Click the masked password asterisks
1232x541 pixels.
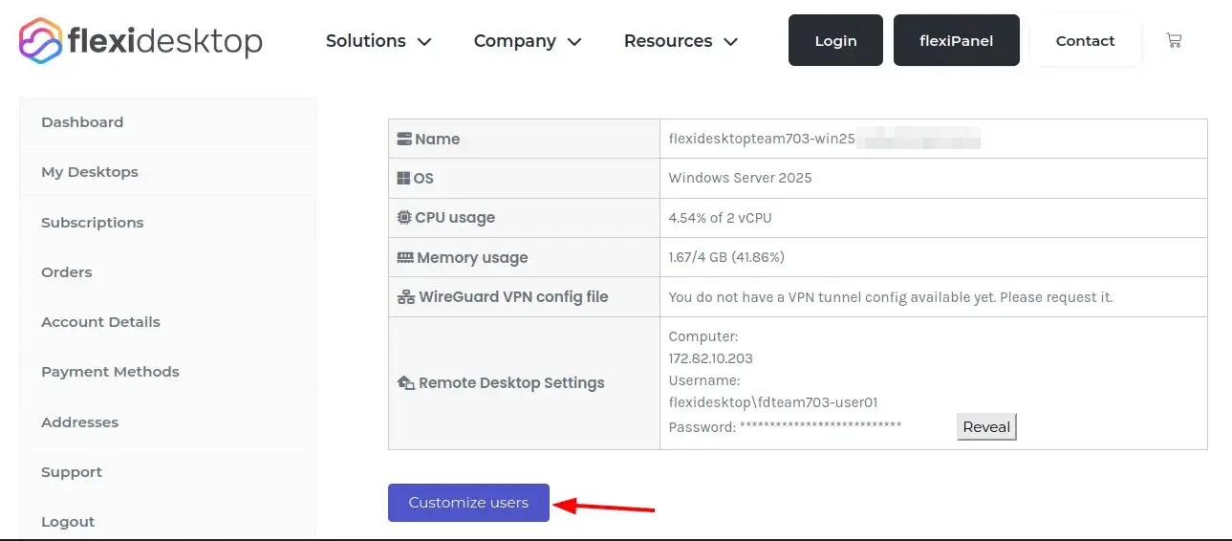(821, 425)
